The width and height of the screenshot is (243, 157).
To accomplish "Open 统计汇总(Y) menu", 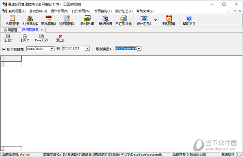I will (124, 11).
